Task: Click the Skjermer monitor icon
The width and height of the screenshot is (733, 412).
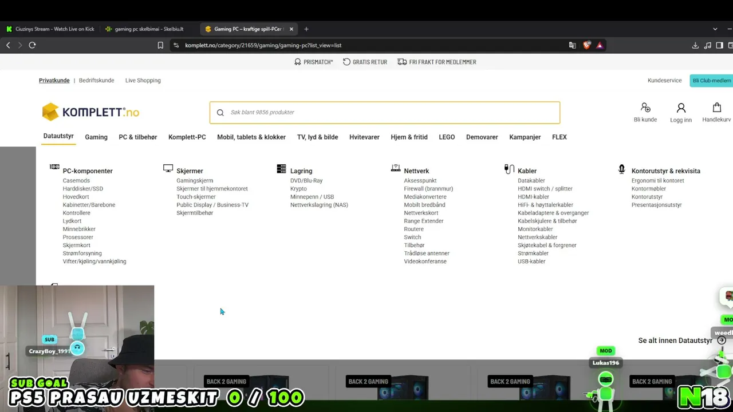Action: tap(168, 168)
